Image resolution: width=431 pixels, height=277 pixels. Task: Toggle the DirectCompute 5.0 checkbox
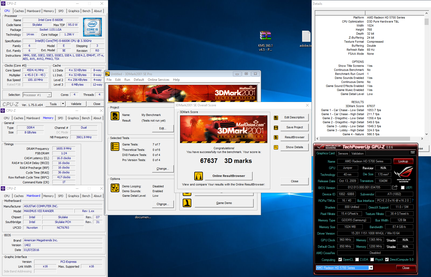coord(387,260)
